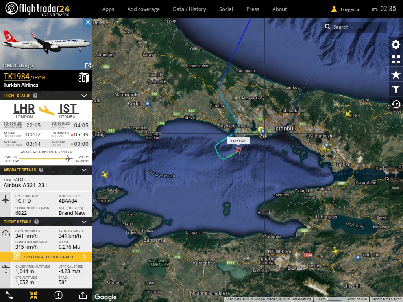Toggle follow aircraft centering icon
Screen dimensions: 403x302
(x=33, y=295)
